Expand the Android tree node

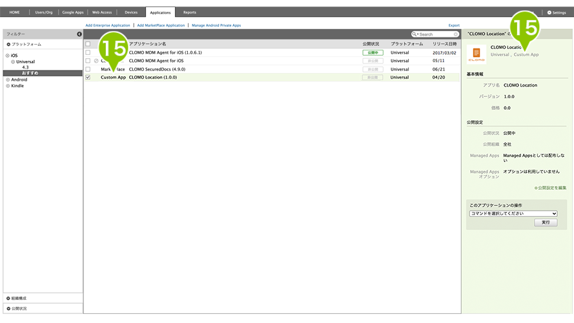[8, 79]
